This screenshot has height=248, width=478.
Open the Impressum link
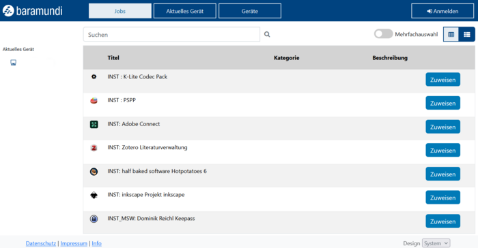click(x=74, y=243)
